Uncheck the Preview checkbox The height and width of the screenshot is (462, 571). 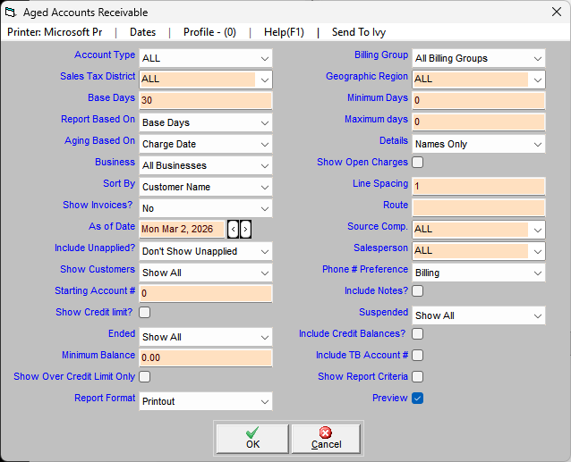(417, 399)
